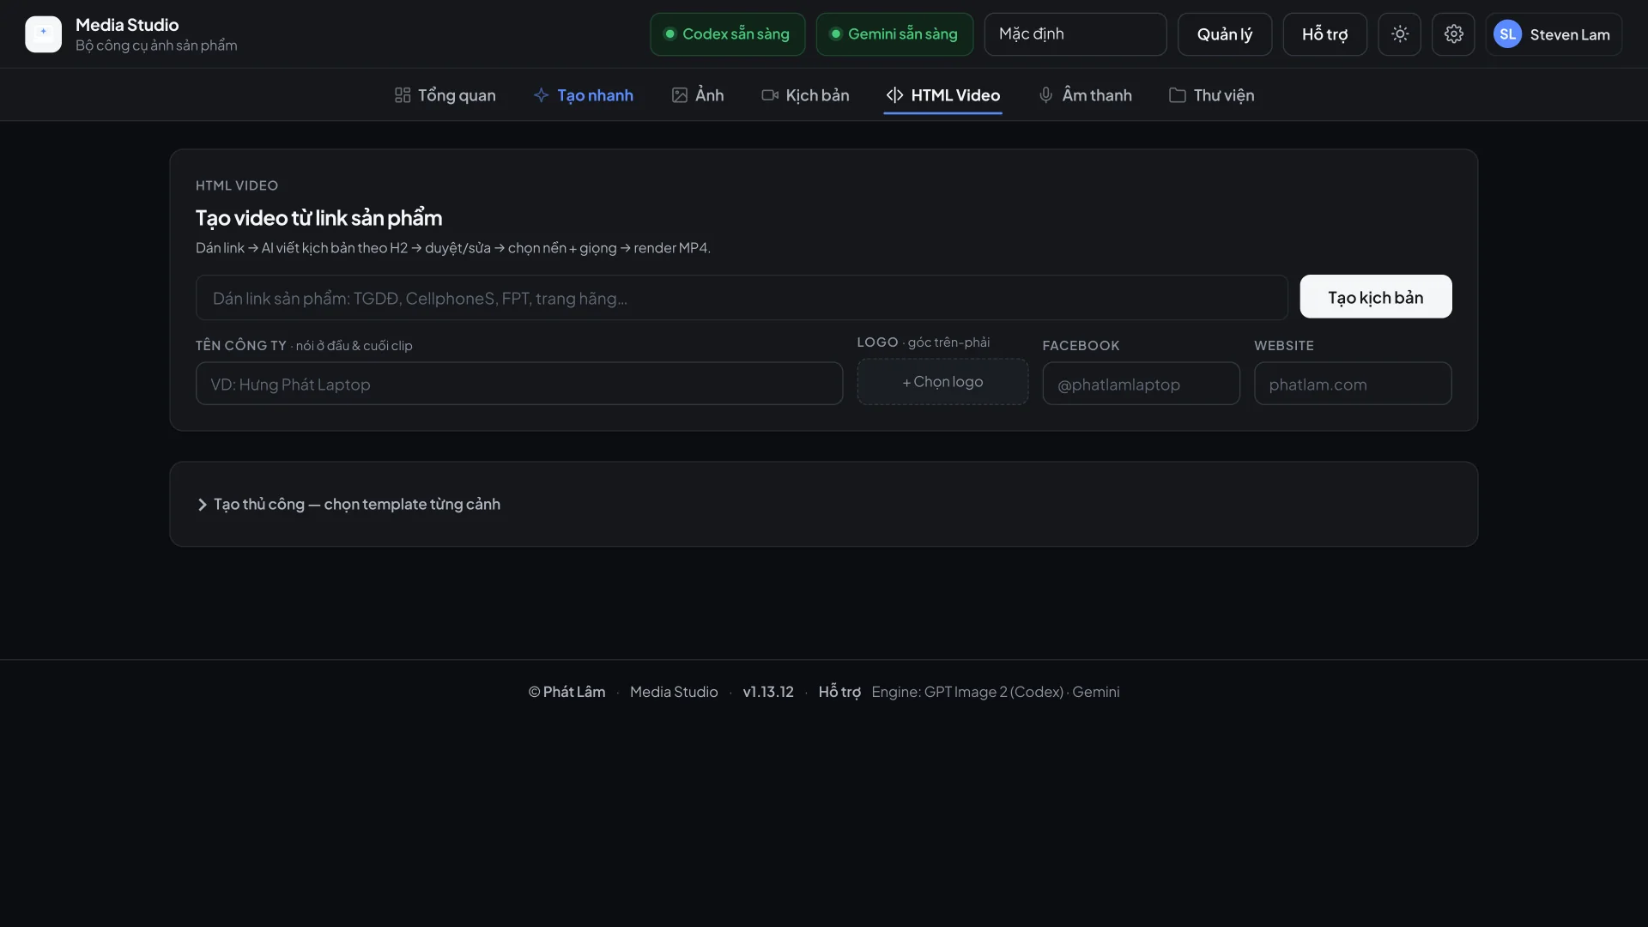Image resolution: width=1648 pixels, height=927 pixels.
Task: Click the Hỗ trợ footer link
Action: coord(839,692)
